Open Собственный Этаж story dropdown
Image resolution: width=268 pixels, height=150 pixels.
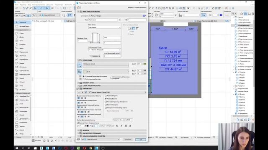coord(104,50)
